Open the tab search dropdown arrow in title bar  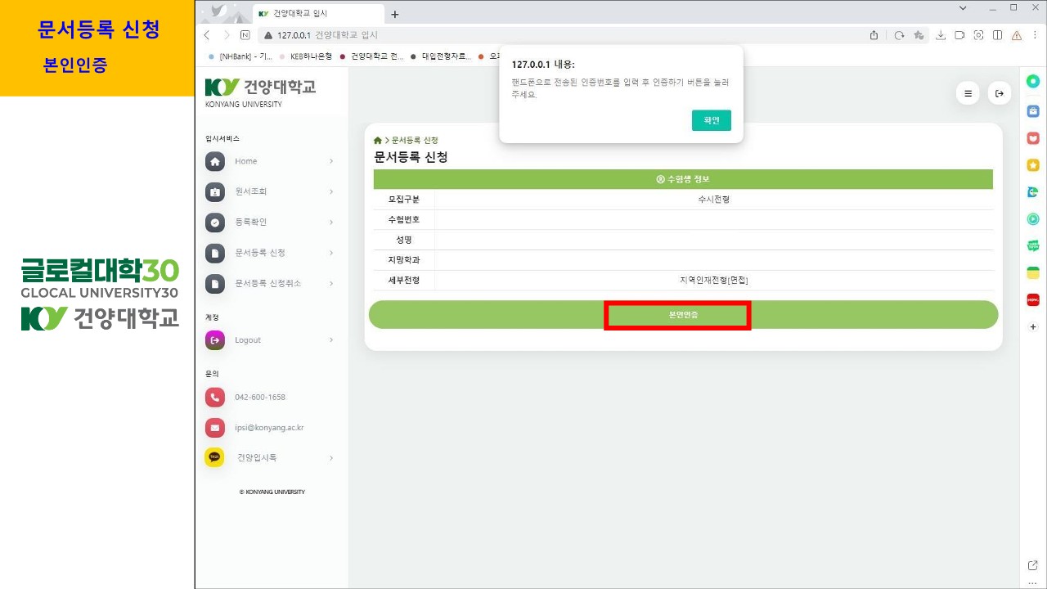pyautogui.click(x=962, y=7)
